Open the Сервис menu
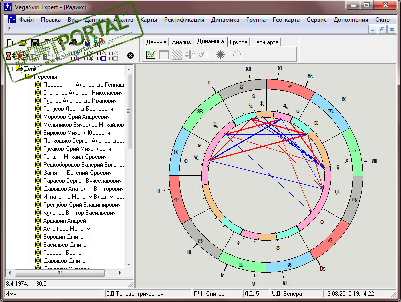 click(x=316, y=20)
